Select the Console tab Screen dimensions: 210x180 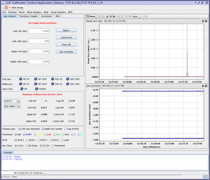pyautogui.click(x=8, y=152)
